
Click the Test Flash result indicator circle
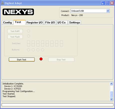[x=28, y=36]
